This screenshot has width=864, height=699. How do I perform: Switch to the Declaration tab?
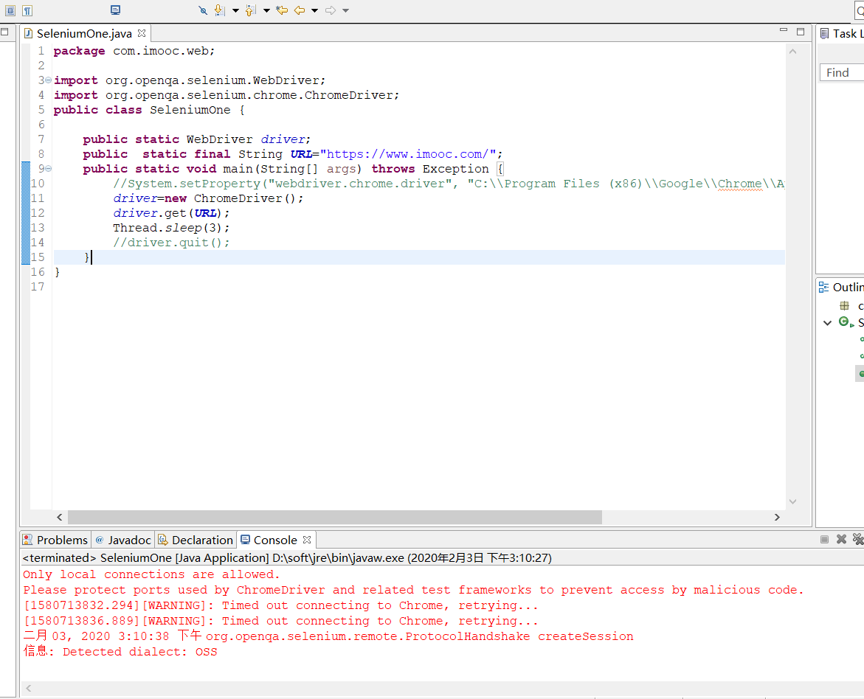pos(196,540)
